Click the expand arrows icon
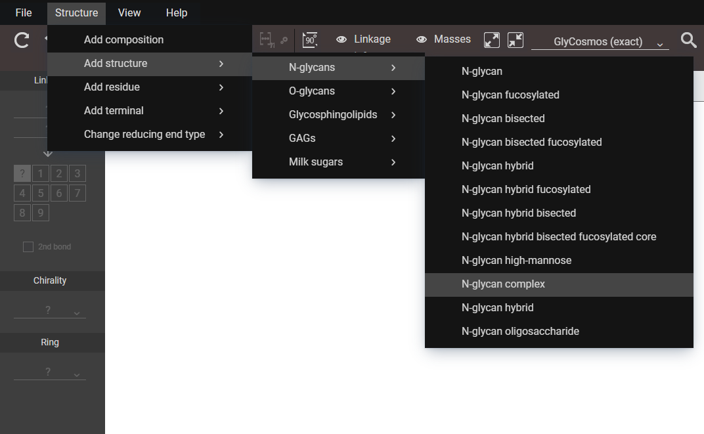The height and width of the screenshot is (434, 704). point(491,40)
